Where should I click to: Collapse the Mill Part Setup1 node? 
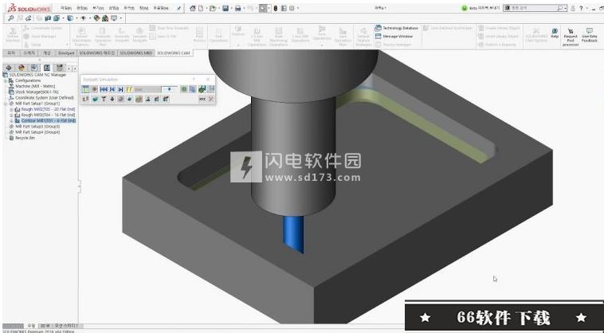click(x=6, y=104)
